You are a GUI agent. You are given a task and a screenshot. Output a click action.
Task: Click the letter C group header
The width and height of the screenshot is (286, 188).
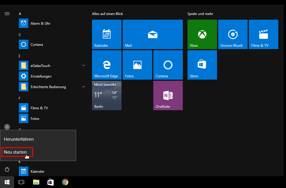tap(20, 35)
